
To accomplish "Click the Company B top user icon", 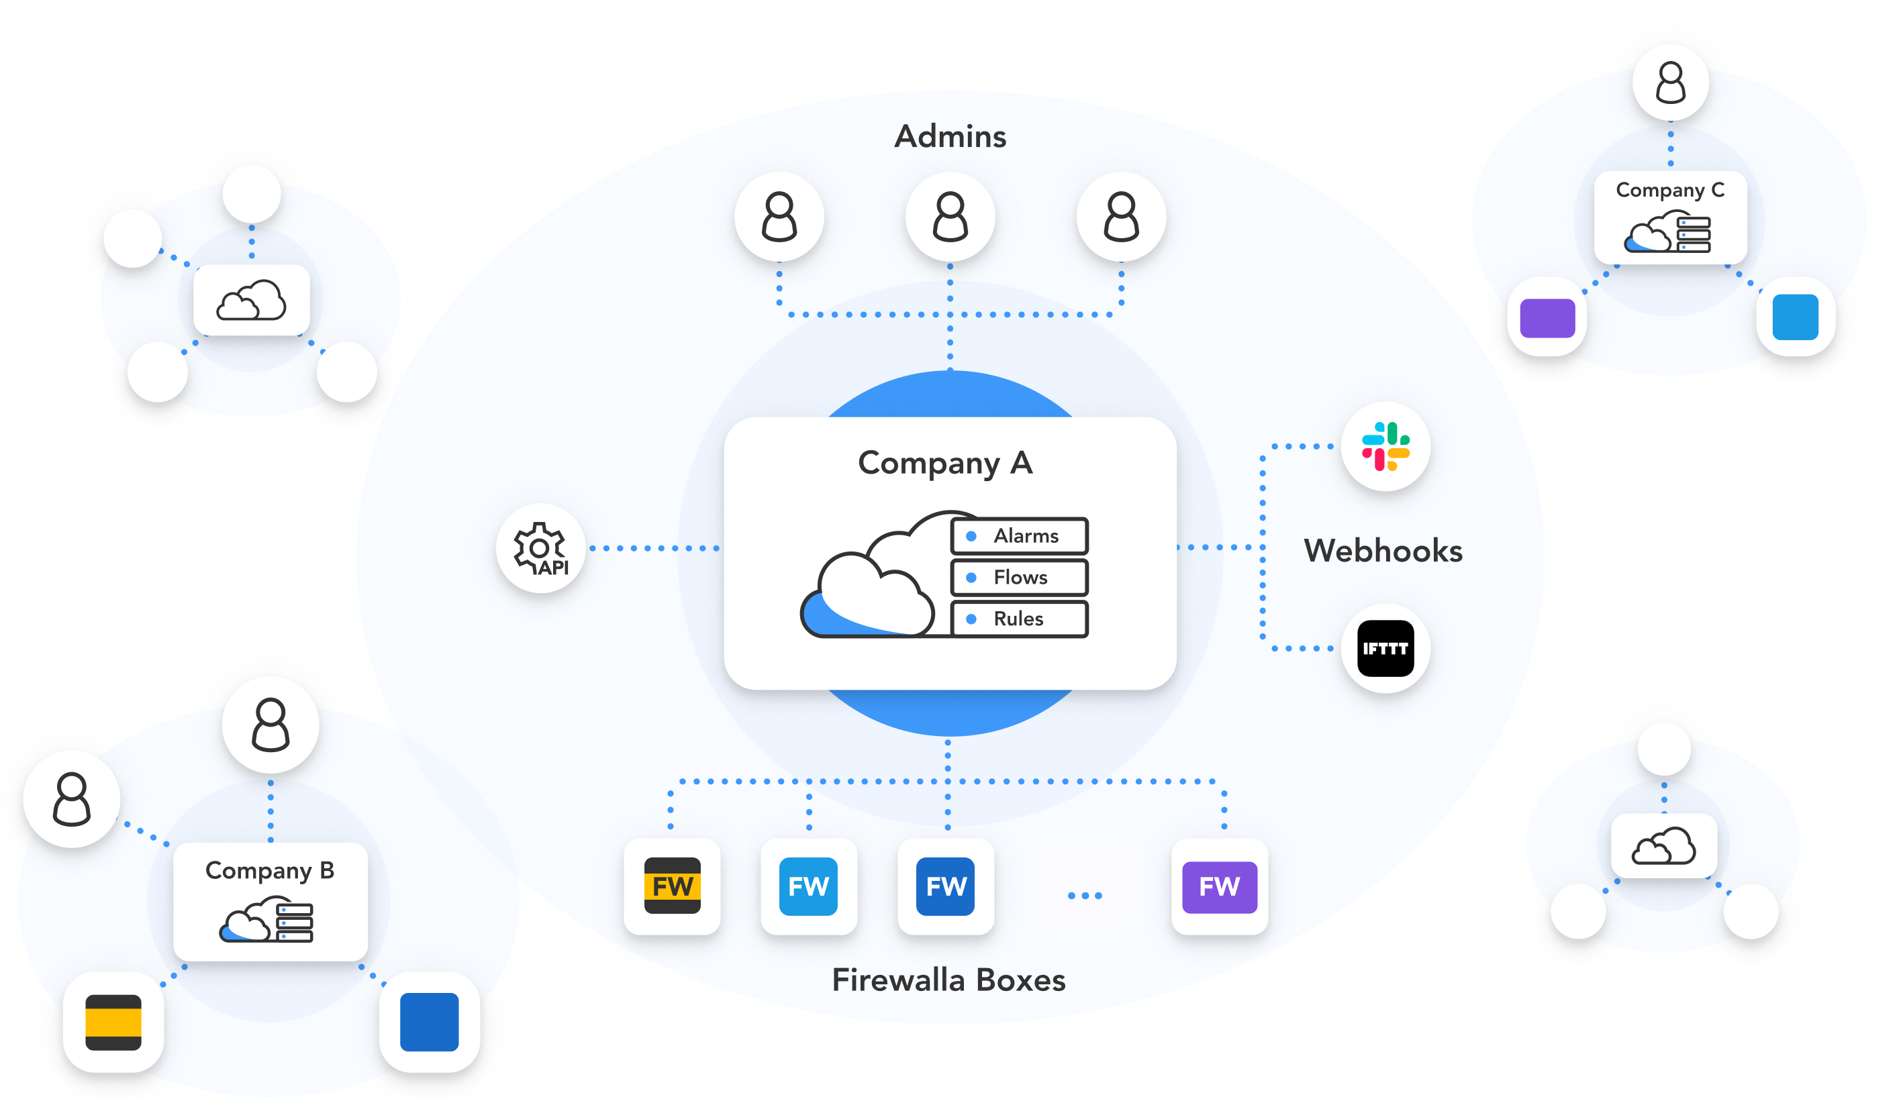I will pos(271,725).
